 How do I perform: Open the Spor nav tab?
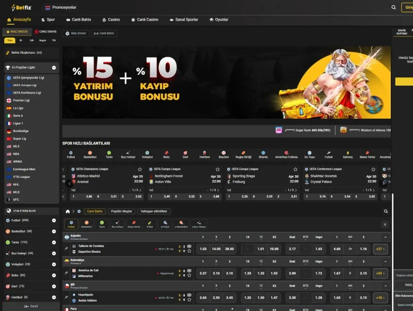click(x=48, y=20)
